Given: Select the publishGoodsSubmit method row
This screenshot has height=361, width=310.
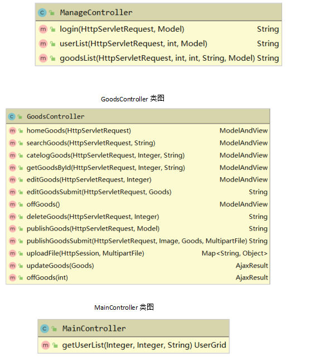Looking at the screenshot, I should 138,241.
